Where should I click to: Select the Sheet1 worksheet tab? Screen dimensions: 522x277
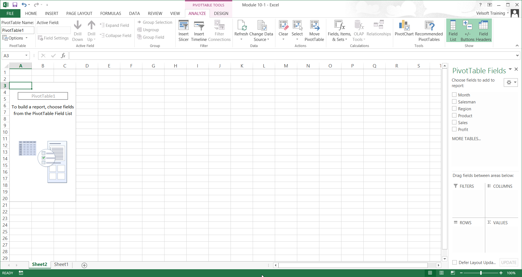pos(61,264)
